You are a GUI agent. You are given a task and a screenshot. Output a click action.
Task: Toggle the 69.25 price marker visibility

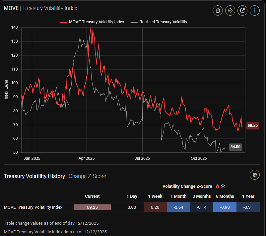coord(252,125)
